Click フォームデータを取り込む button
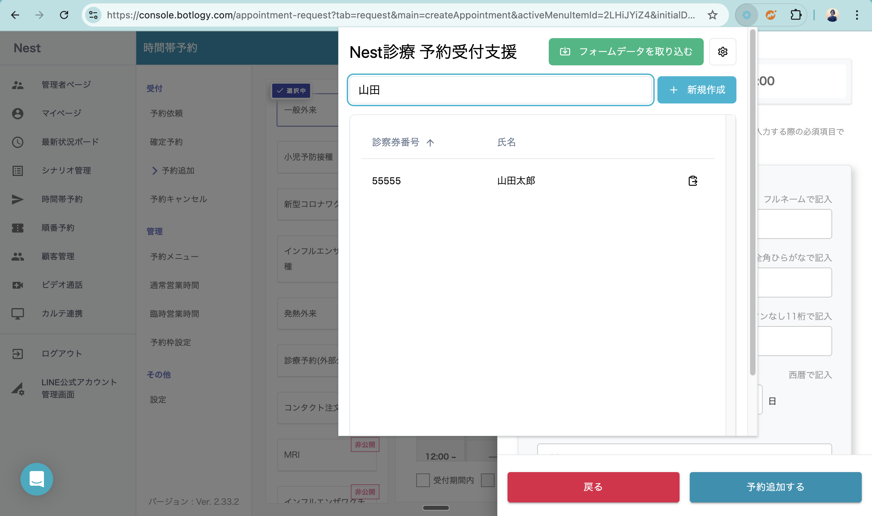The width and height of the screenshot is (872, 516). pos(626,52)
